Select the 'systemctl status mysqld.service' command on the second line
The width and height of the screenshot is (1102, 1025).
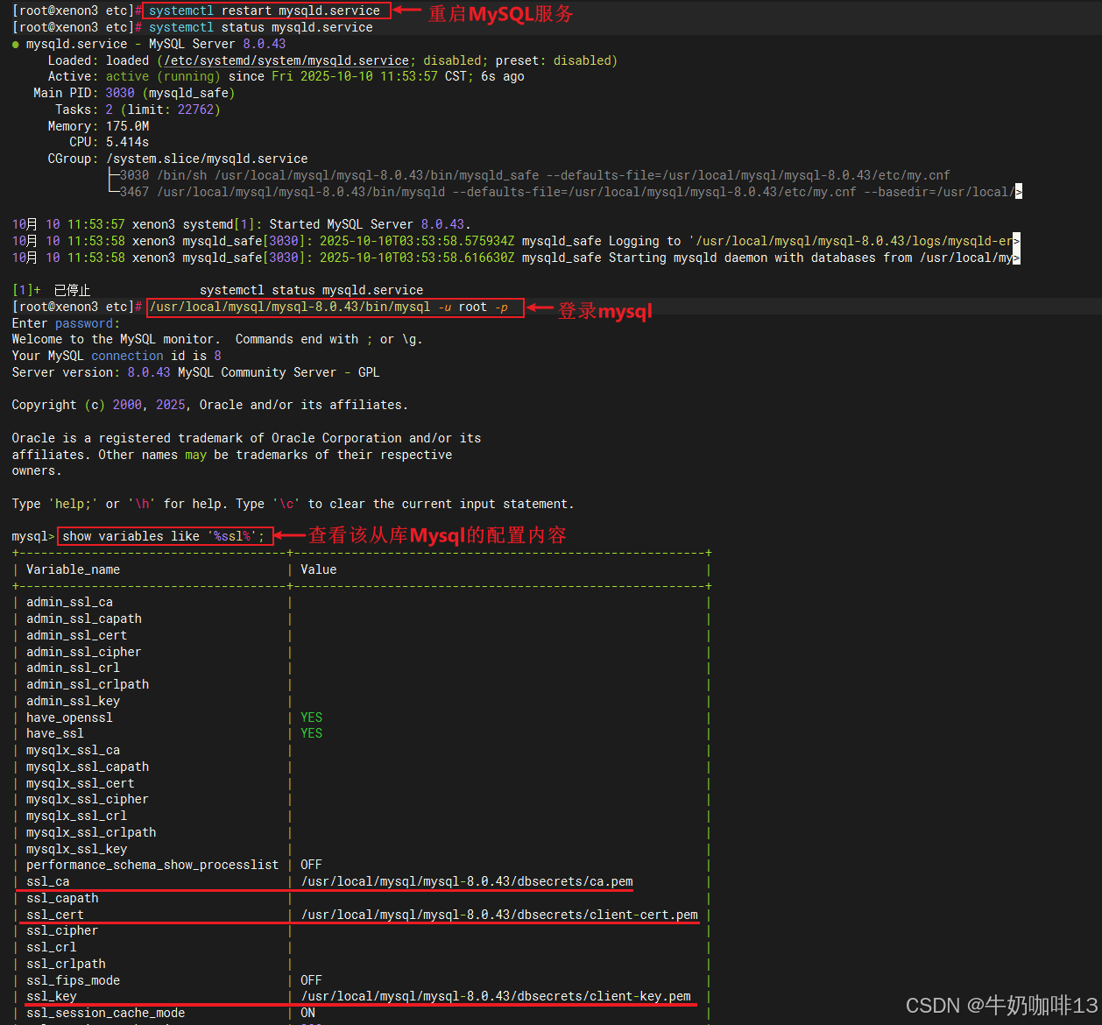[x=261, y=28]
